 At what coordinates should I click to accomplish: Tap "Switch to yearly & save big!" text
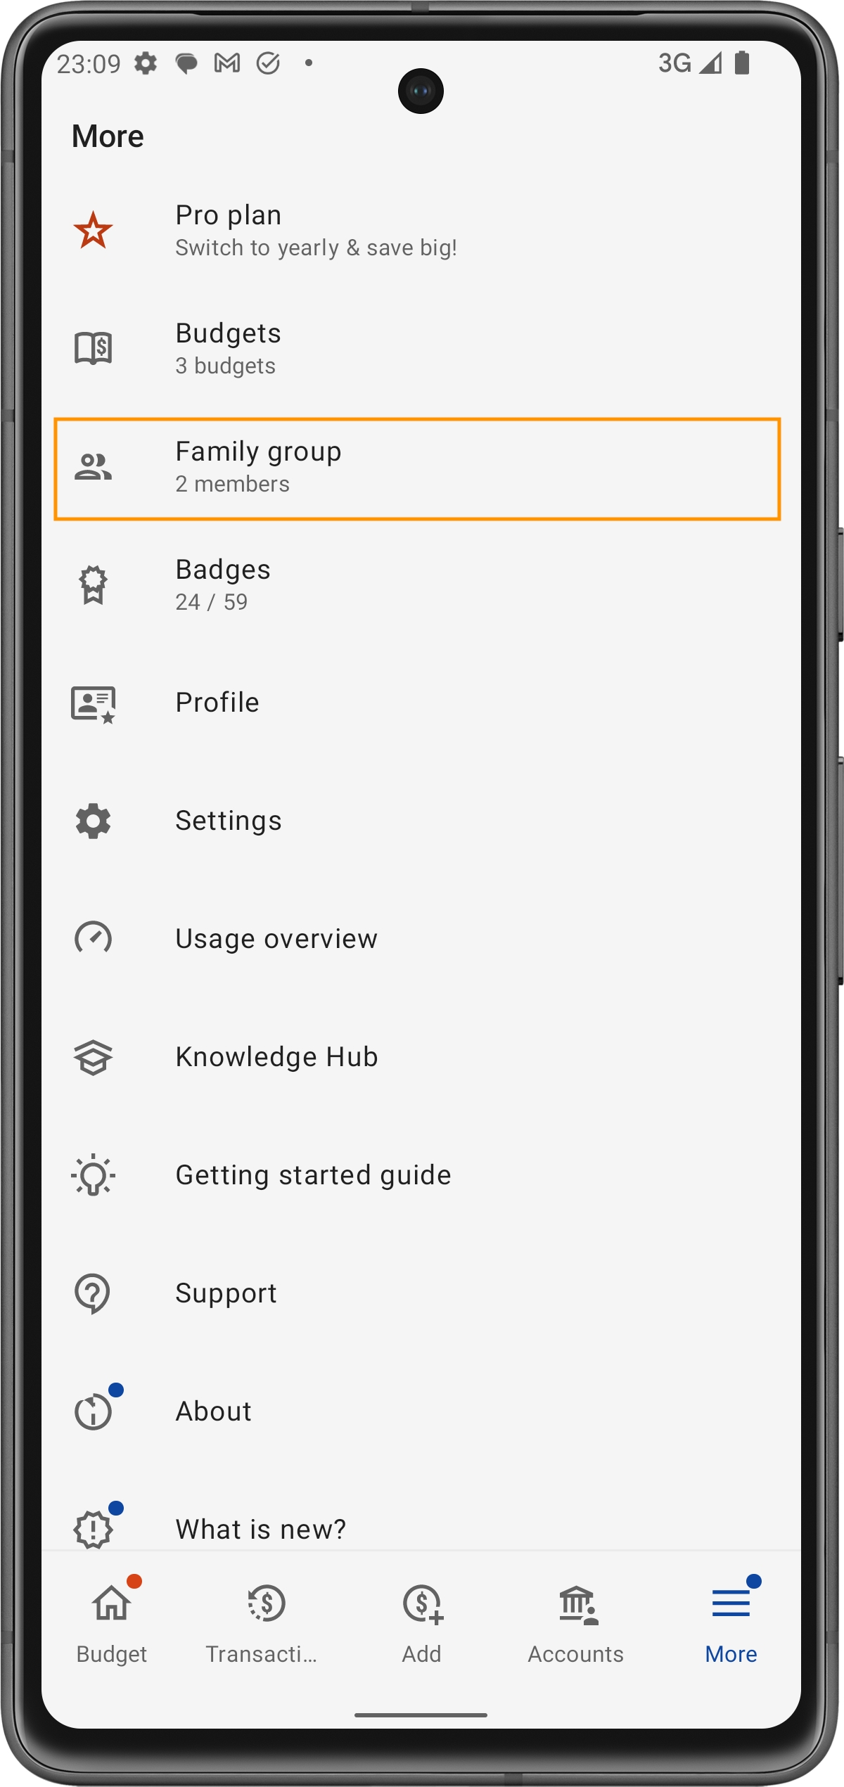[316, 248]
